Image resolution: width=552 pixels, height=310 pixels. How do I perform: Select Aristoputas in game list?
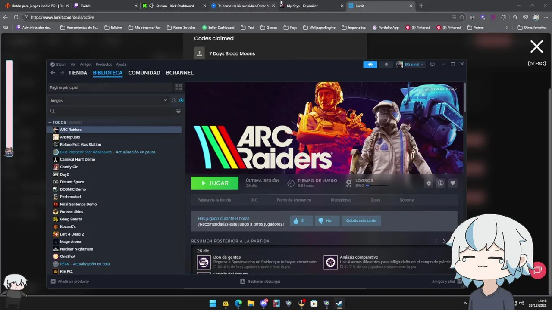[70, 137]
